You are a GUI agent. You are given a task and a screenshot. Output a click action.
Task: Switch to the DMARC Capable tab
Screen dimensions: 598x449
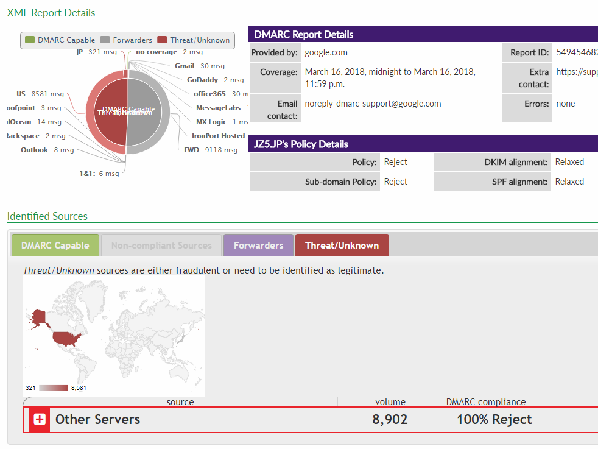[x=55, y=246]
